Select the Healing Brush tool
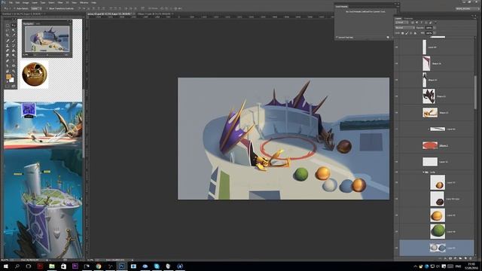The height and width of the screenshot is (271, 482). click(x=8, y=40)
